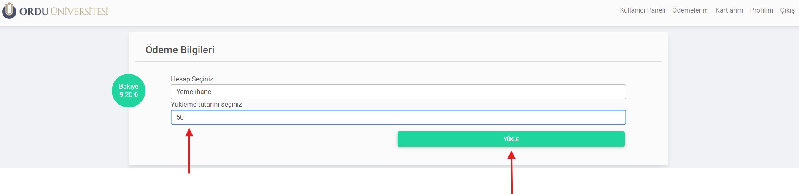Image resolution: width=799 pixels, height=194 pixels.
Task: Click the ÜNİVERSİTESİ logo text
Action: point(79,11)
